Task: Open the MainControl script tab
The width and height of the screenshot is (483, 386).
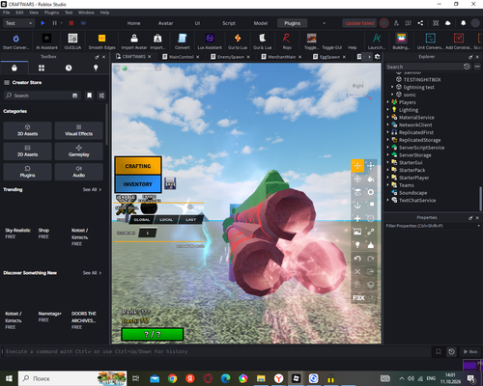Action: [181, 57]
